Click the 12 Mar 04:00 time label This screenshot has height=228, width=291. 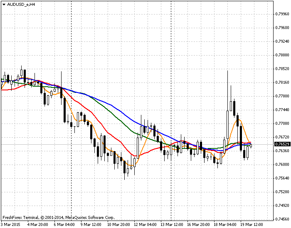tap(145, 225)
